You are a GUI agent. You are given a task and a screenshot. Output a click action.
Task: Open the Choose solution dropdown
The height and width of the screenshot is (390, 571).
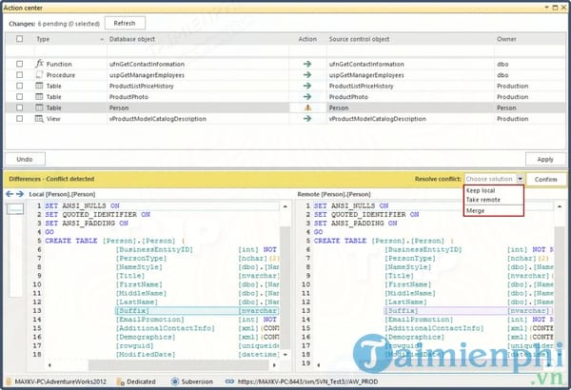coord(520,179)
